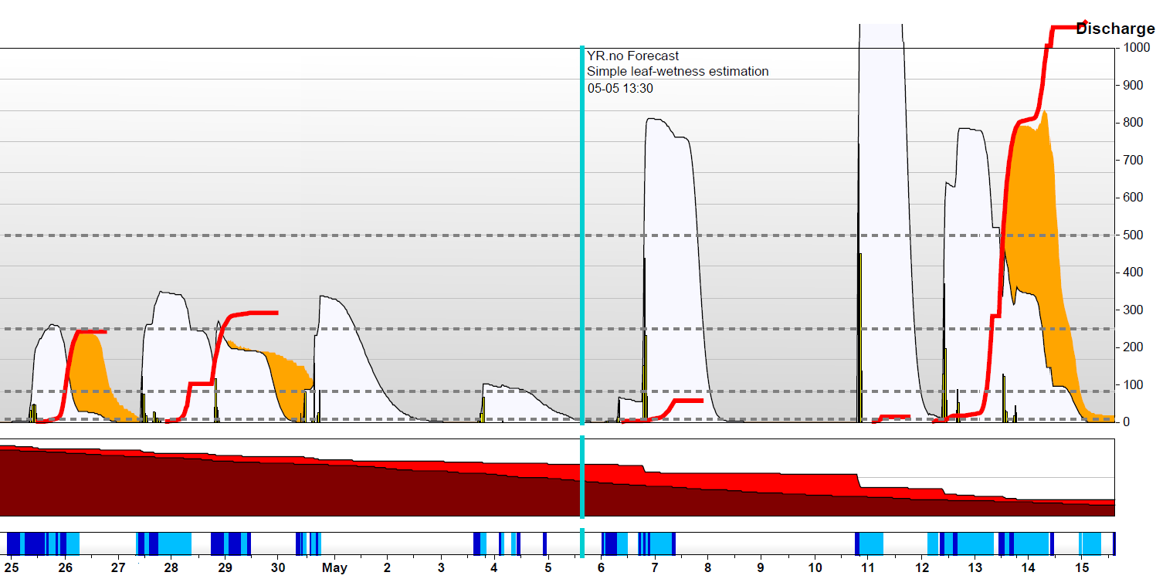Viewport: 1156px width, 579px height.
Task: Click date label 9 on the axis
Action: coord(761,568)
